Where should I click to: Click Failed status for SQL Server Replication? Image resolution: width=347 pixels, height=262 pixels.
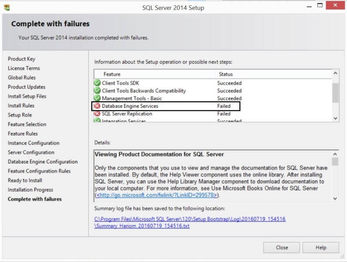(224, 114)
